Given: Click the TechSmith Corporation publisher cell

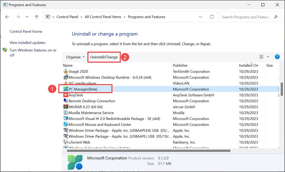Looking at the screenshot, I should 191,71.
